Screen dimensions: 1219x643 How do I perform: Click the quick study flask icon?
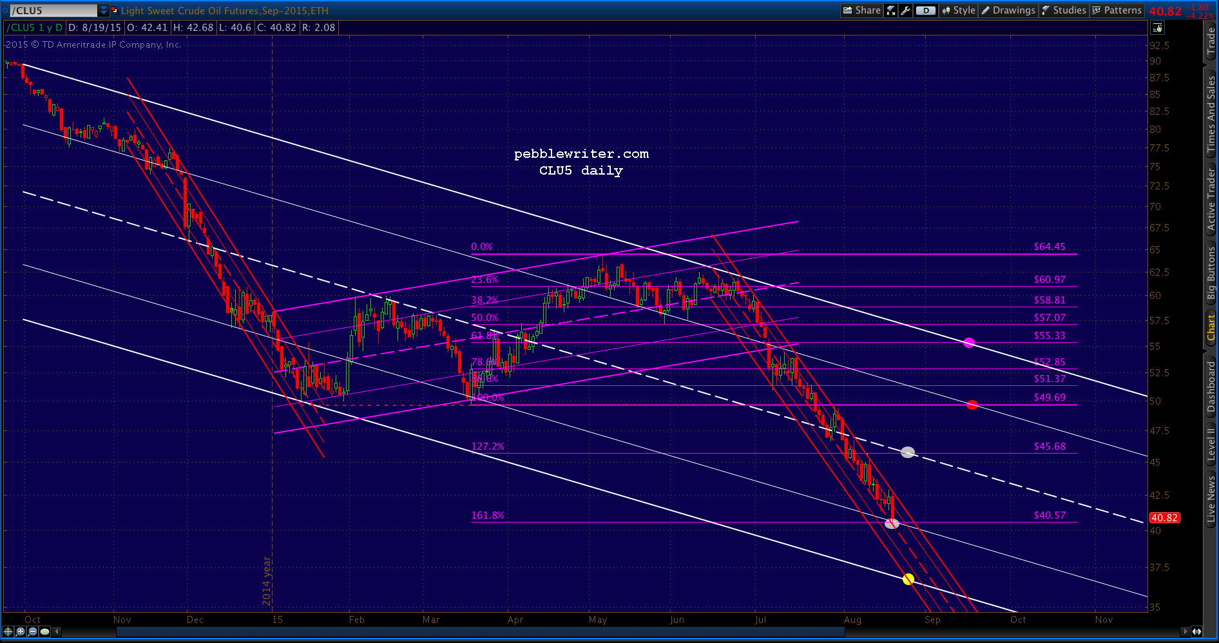891,10
